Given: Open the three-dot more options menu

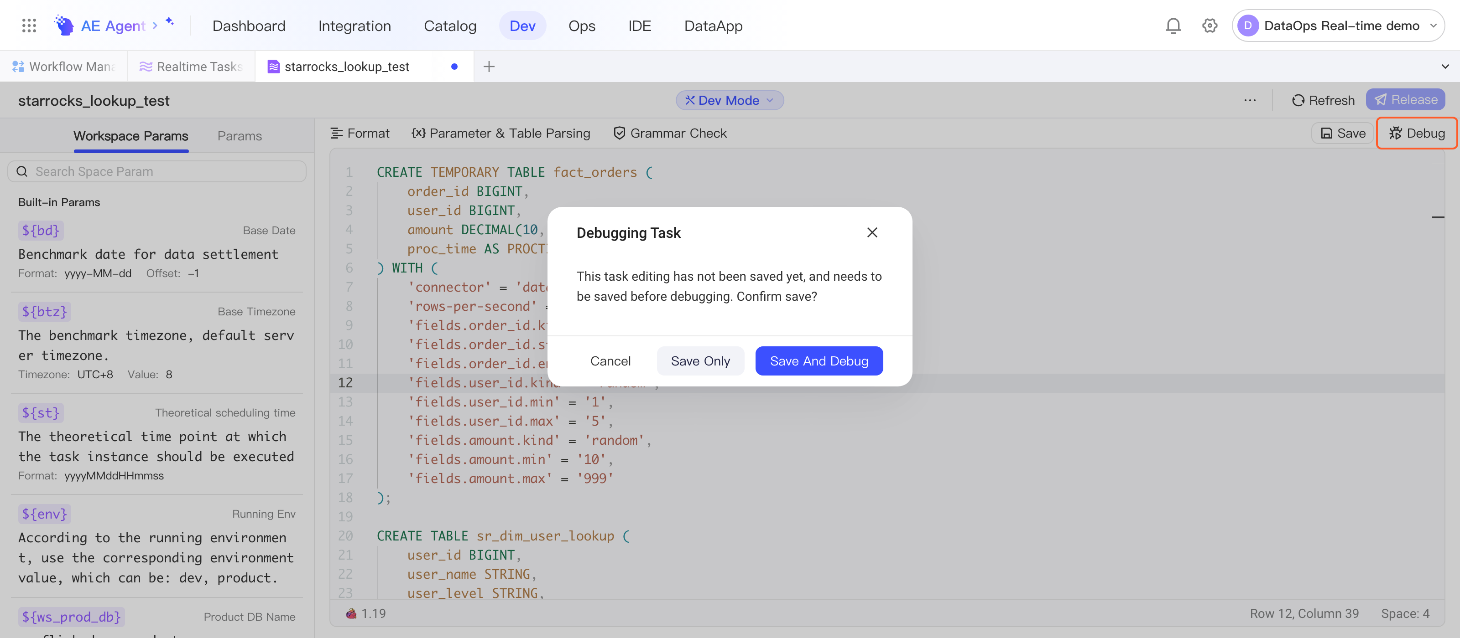Looking at the screenshot, I should 1250,100.
